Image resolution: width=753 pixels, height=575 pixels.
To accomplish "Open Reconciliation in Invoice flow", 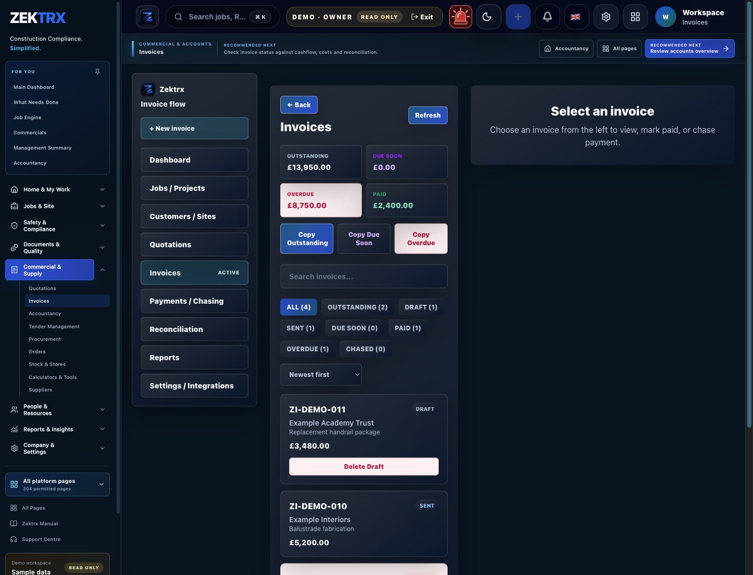I will [195, 329].
